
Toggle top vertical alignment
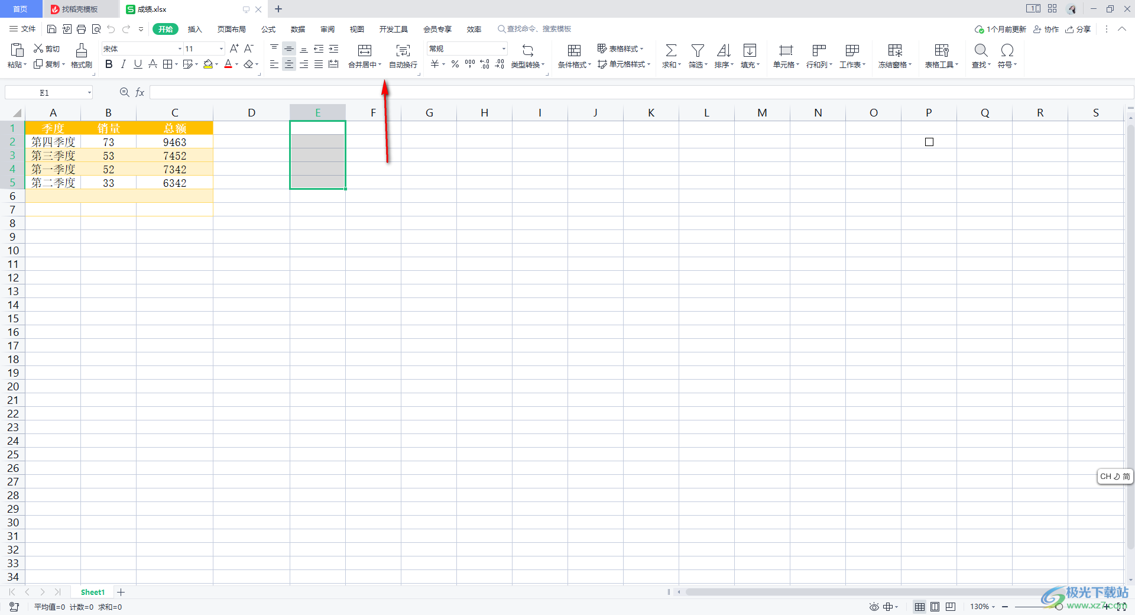pos(274,48)
